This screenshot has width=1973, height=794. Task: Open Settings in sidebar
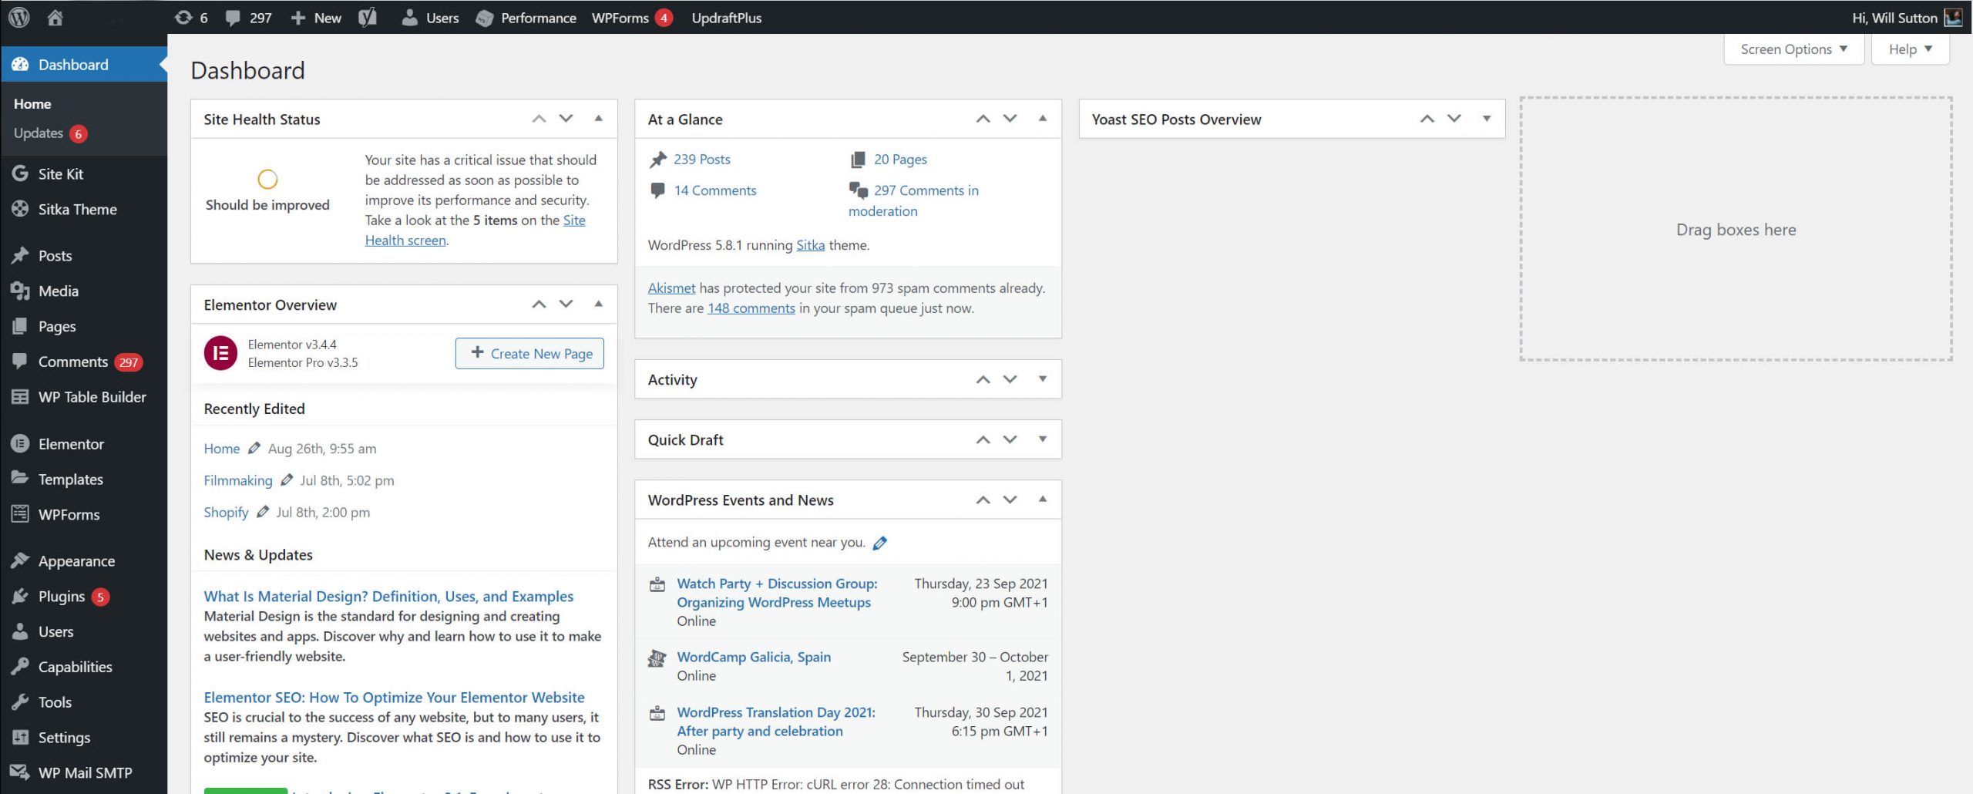pos(83,737)
